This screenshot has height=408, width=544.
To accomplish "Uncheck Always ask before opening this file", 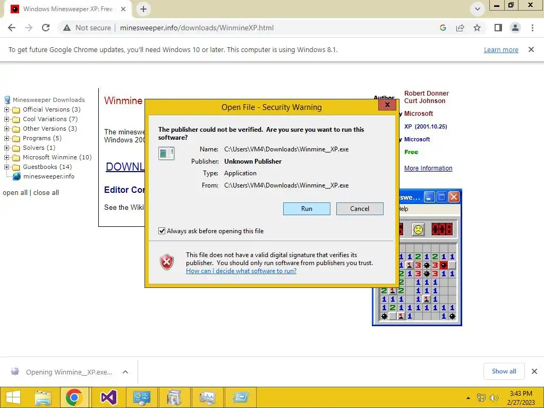I will pyautogui.click(x=161, y=231).
